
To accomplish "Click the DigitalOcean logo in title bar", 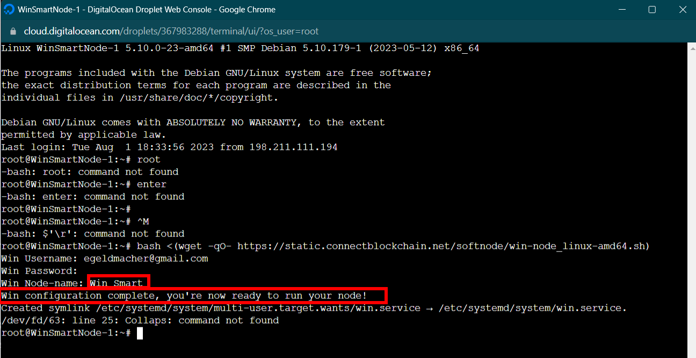I will tap(9, 10).
